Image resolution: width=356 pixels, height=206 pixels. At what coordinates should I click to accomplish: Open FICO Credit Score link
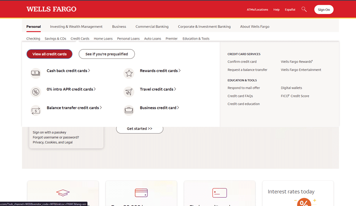click(x=295, y=96)
